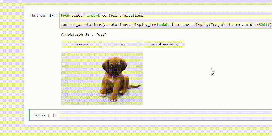Click the code cell with control_annotations
This screenshot has width=272, height=136.
point(166,20)
